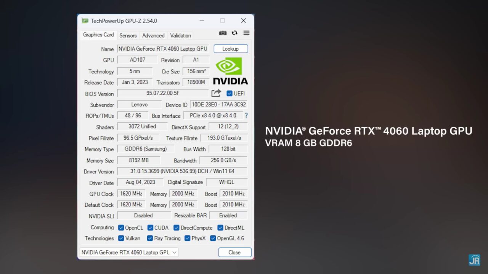Click the BIOS Version field
488x274 pixels.
[x=163, y=93]
